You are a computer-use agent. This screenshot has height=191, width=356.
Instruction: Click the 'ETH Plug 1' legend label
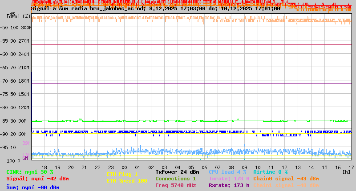coord(122,174)
